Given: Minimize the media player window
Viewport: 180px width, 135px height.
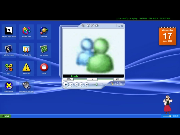Looking at the screenshot, I should point(119,26).
